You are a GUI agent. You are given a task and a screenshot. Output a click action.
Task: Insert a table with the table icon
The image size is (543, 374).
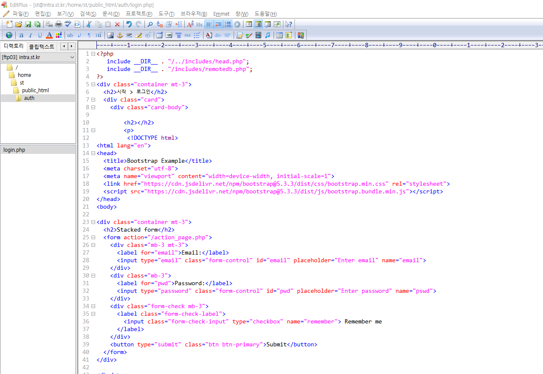tap(160, 35)
